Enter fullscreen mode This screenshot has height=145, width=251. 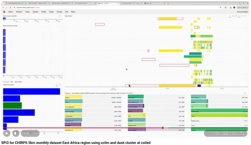(x=242, y=133)
